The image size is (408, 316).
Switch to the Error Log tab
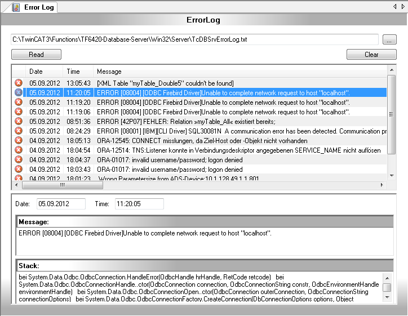pyautogui.click(x=33, y=7)
